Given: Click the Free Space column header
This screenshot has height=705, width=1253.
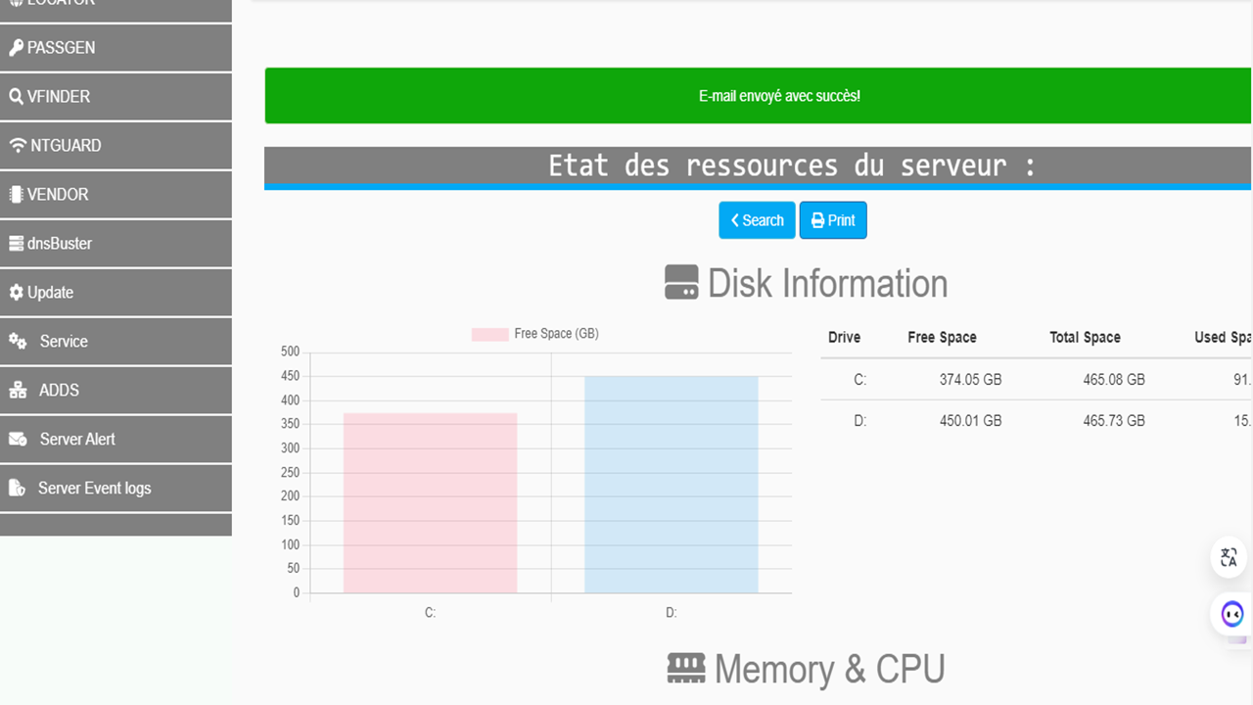Looking at the screenshot, I should click(x=942, y=338).
